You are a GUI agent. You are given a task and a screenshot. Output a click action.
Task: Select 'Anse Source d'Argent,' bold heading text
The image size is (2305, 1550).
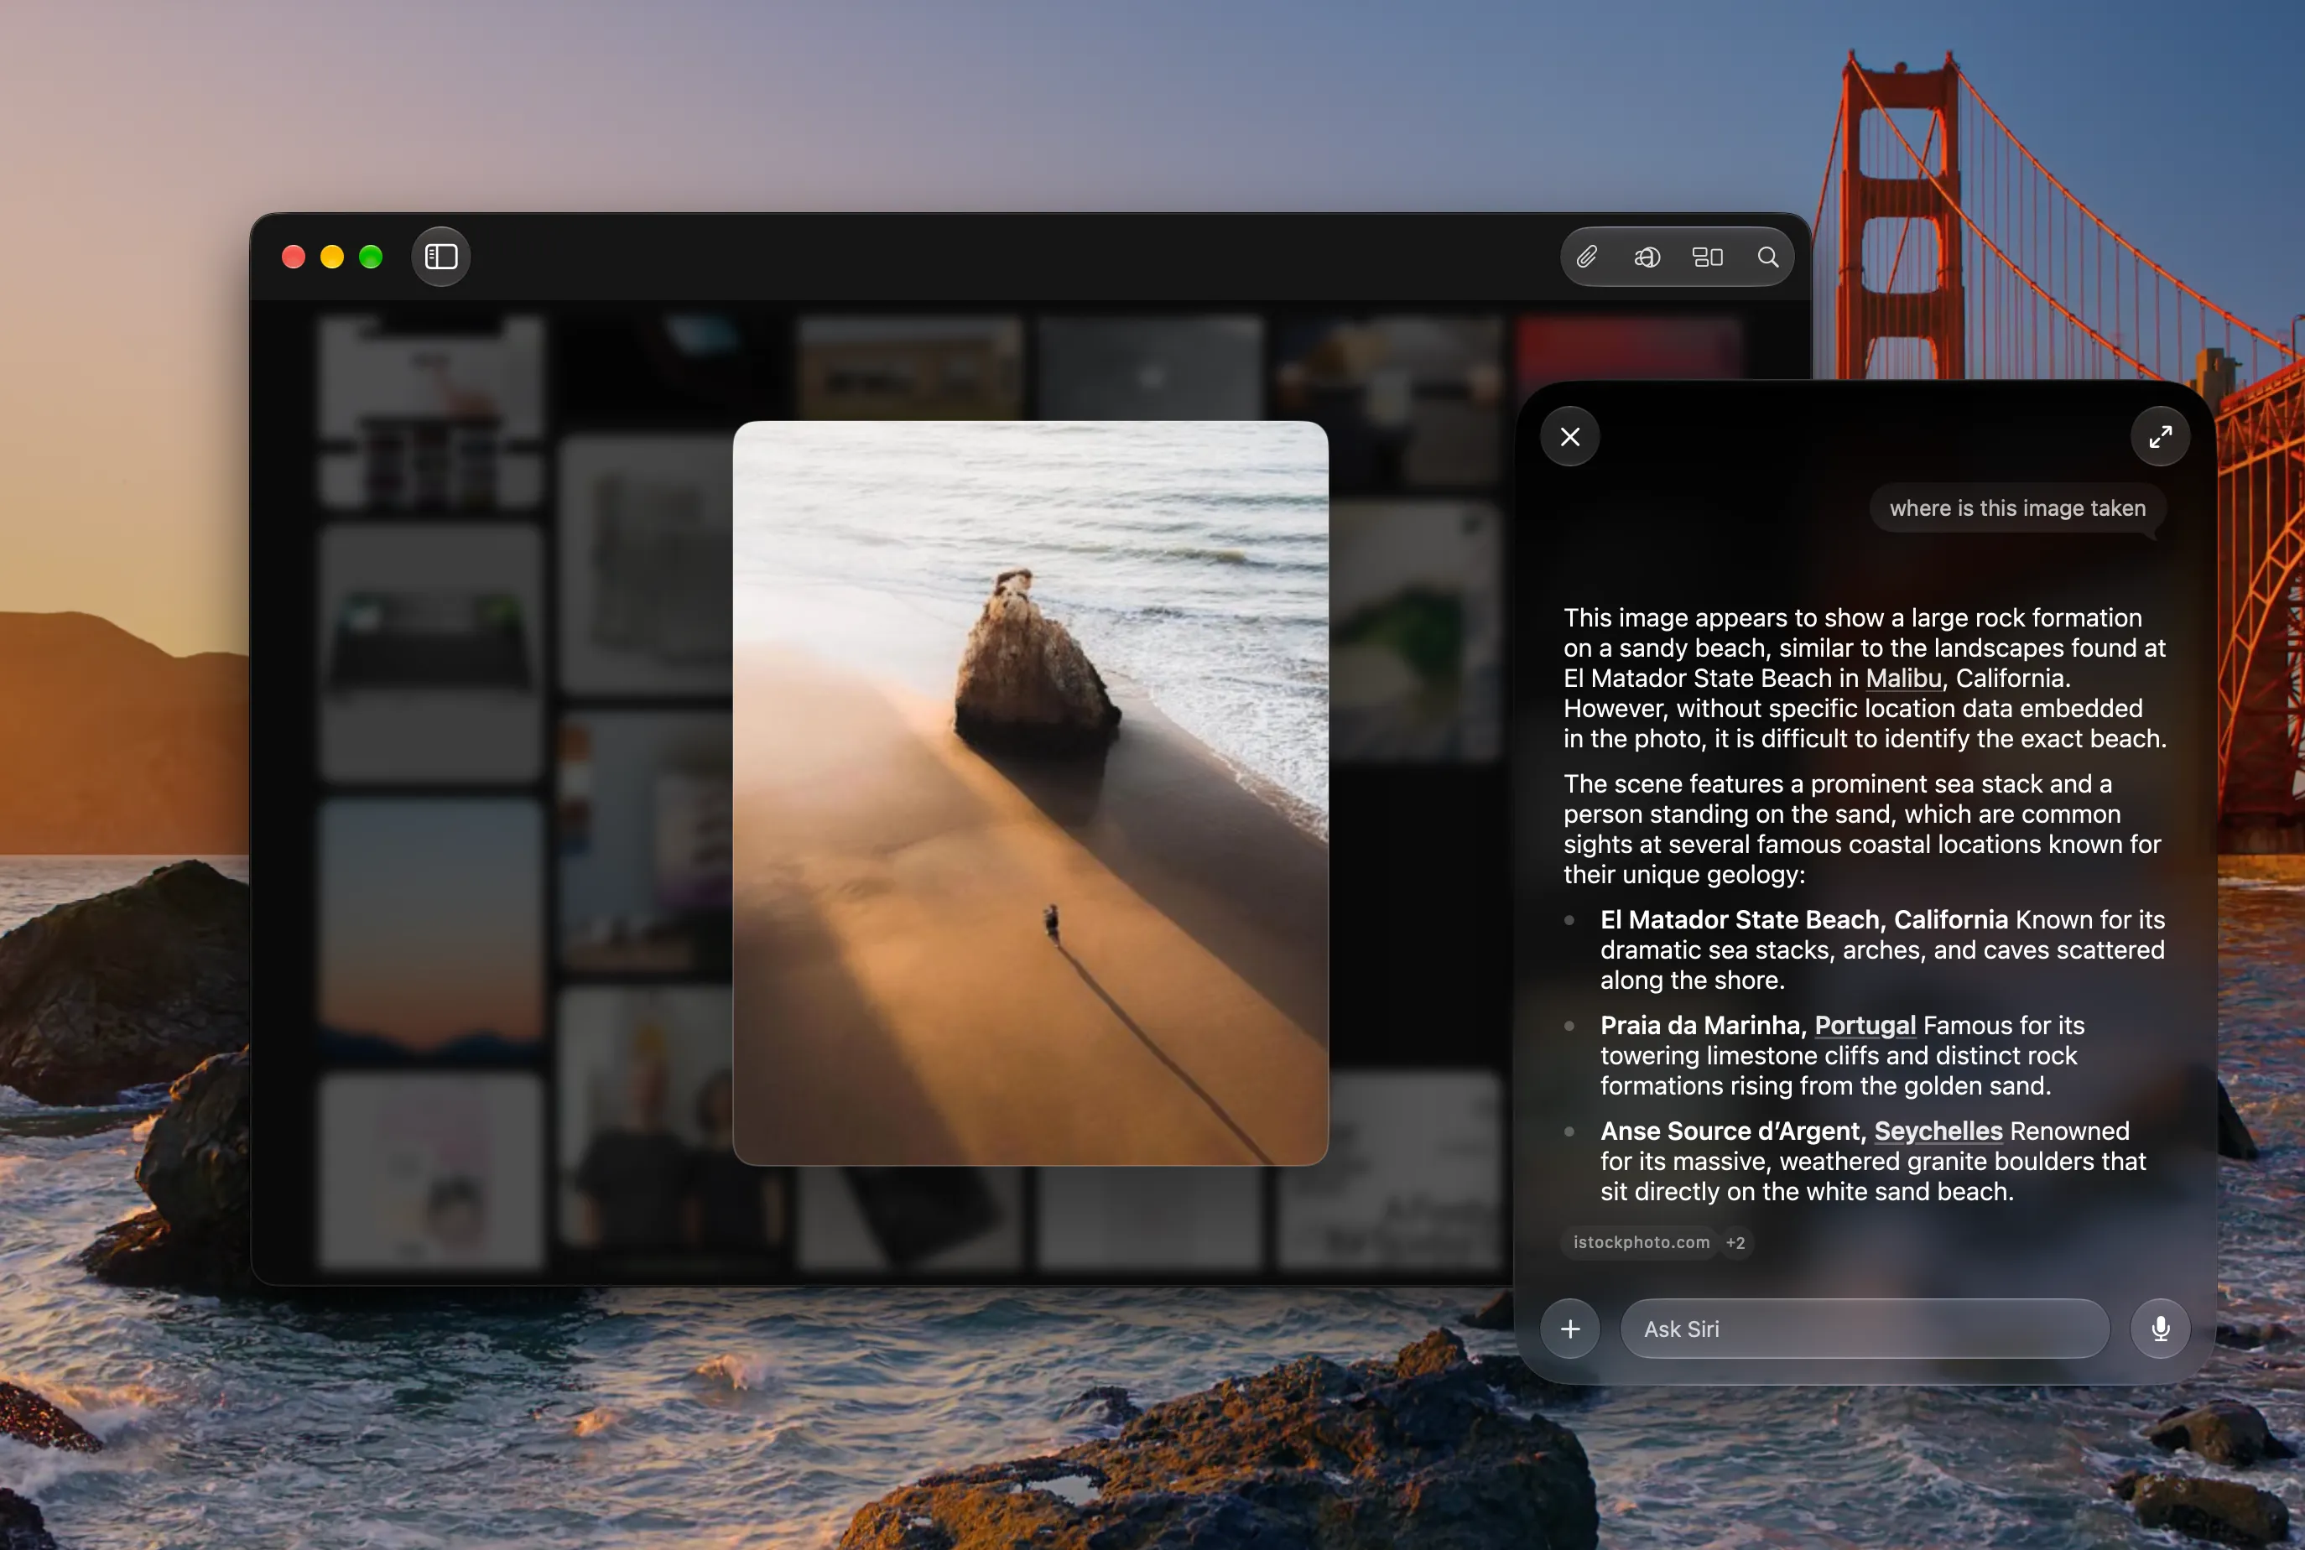click(1733, 1131)
